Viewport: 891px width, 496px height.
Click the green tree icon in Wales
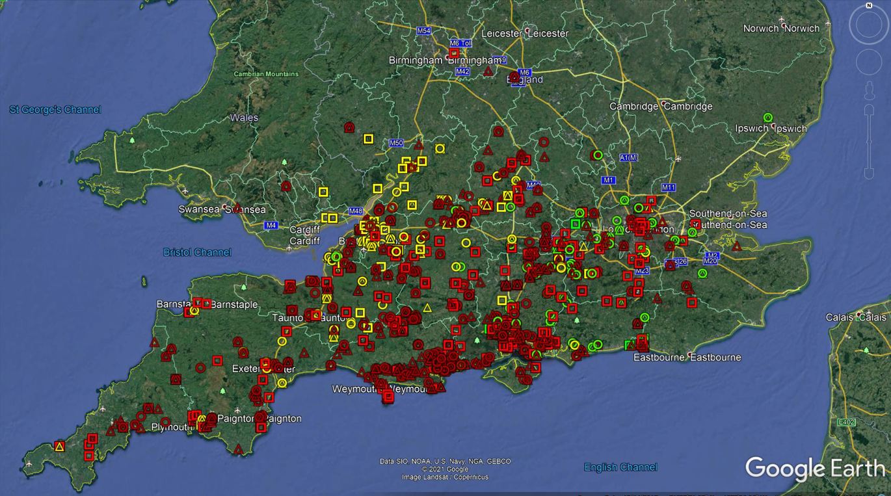click(x=133, y=140)
